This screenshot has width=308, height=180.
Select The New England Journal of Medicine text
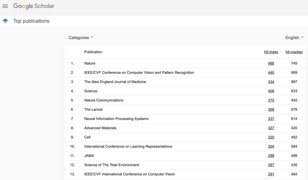click(115, 82)
